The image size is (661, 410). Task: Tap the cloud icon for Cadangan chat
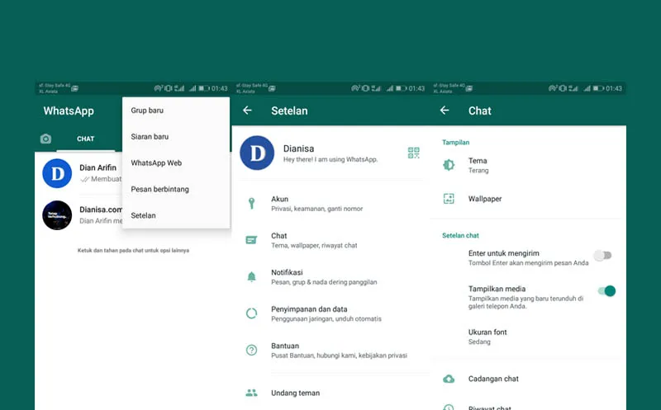click(x=449, y=379)
